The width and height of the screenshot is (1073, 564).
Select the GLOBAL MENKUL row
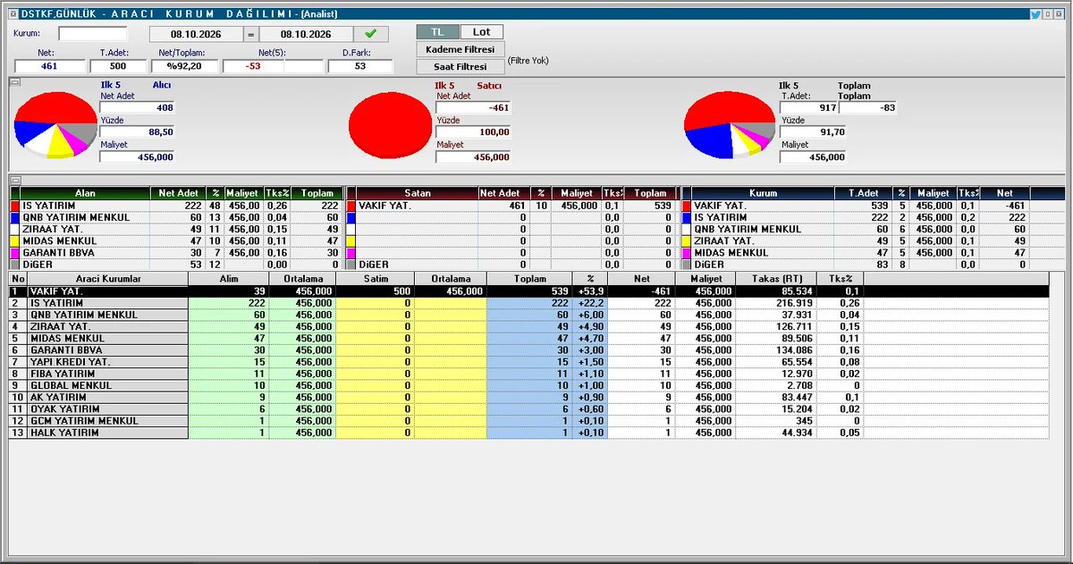[528, 385]
